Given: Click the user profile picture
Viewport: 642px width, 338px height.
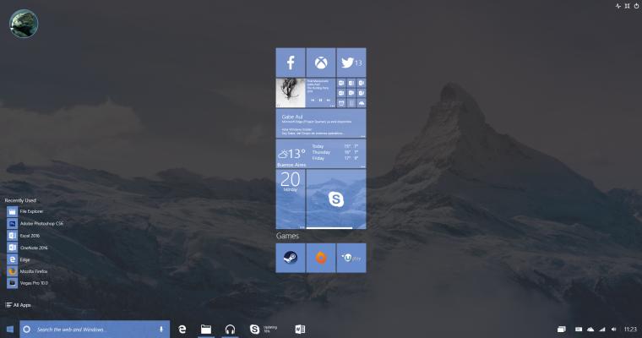Looking at the screenshot, I should pyautogui.click(x=24, y=24).
